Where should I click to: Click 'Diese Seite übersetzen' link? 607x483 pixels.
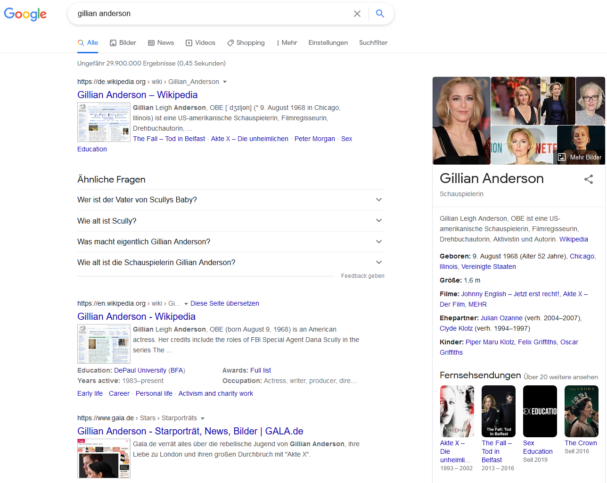(225, 303)
